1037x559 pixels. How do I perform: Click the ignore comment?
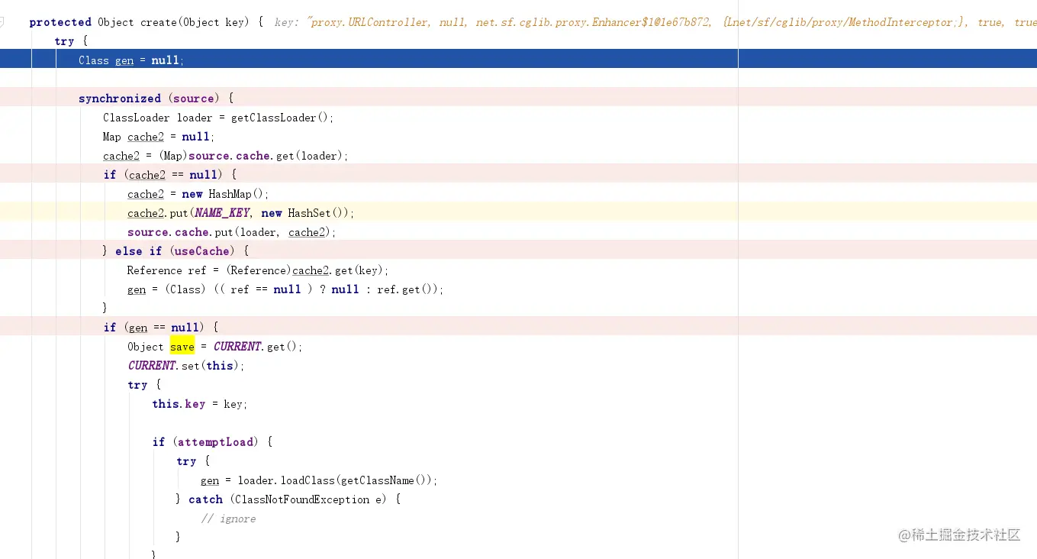tap(228, 519)
